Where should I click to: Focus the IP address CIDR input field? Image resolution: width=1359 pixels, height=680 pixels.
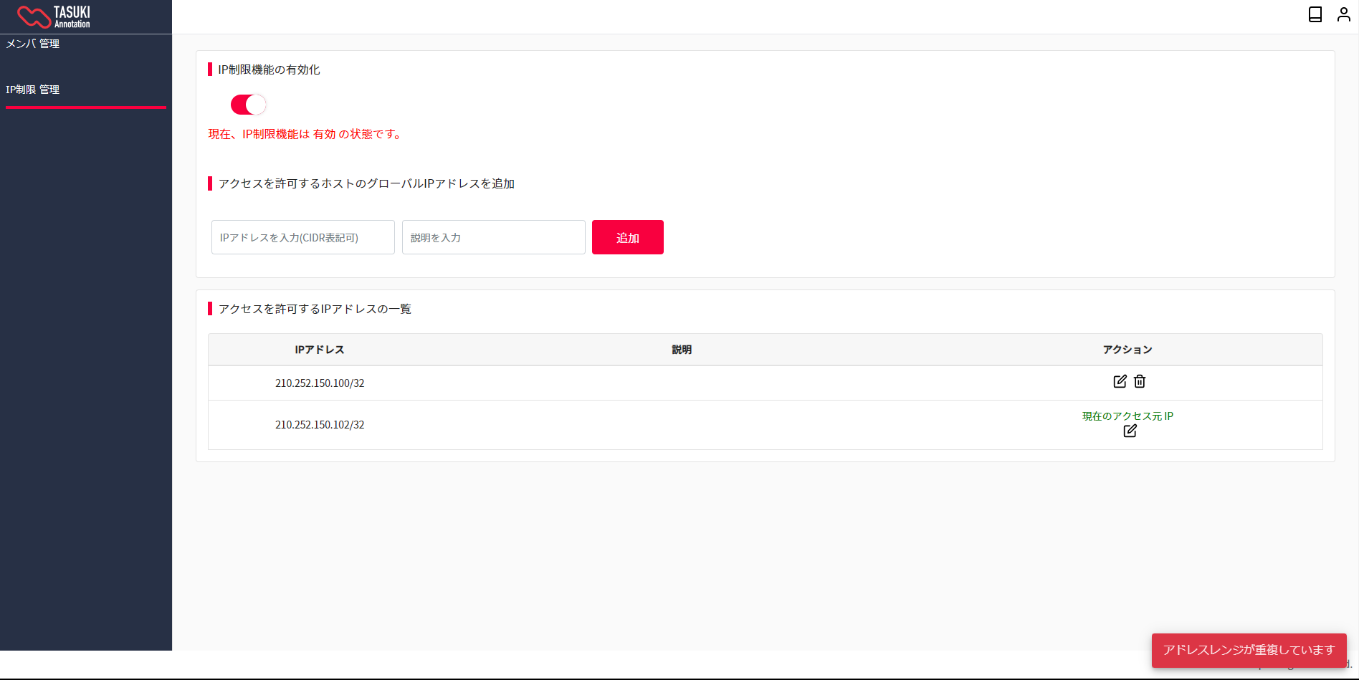pyautogui.click(x=302, y=237)
